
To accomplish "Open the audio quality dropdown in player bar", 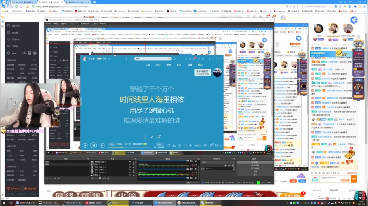I will point(112,144).
